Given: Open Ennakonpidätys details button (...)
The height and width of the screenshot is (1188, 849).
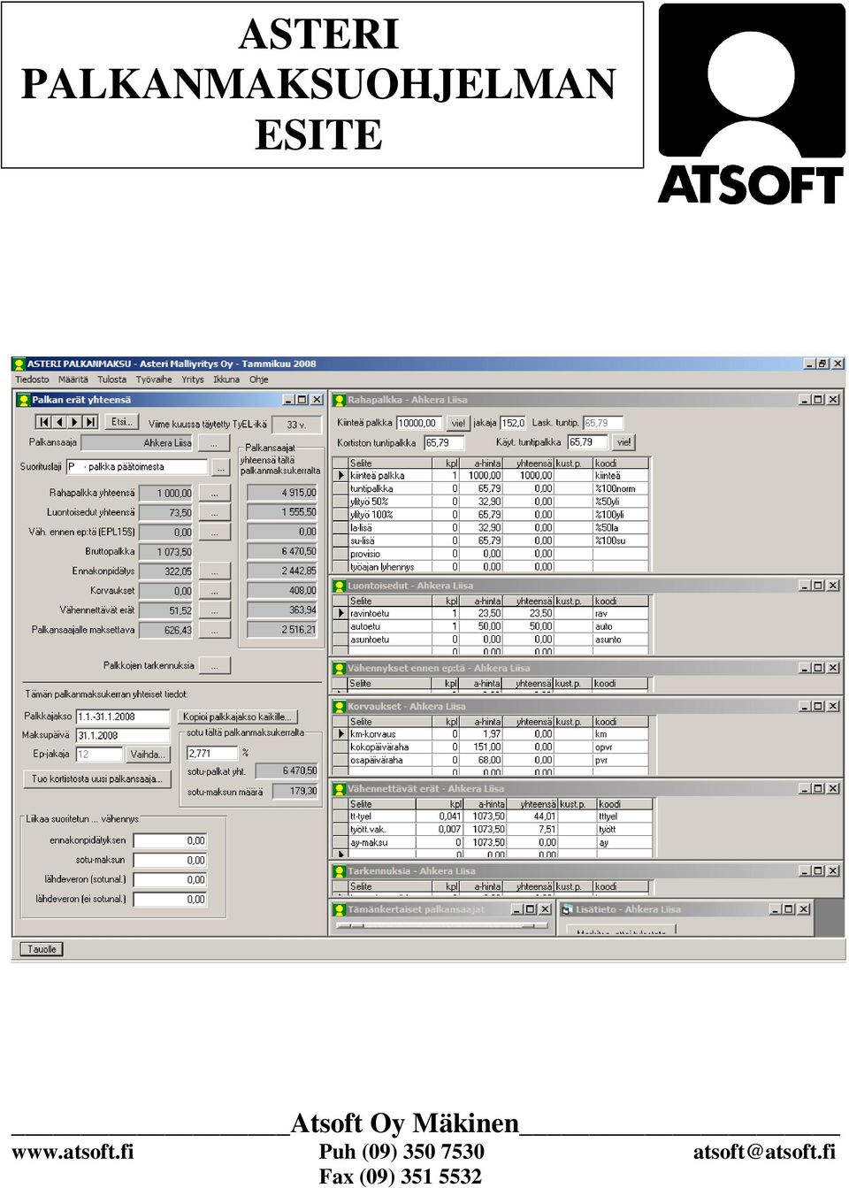Looking at the screenshot, I should (x=214, y=571).
